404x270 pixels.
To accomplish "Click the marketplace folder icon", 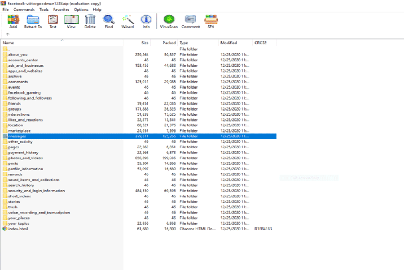I will 5,131.
